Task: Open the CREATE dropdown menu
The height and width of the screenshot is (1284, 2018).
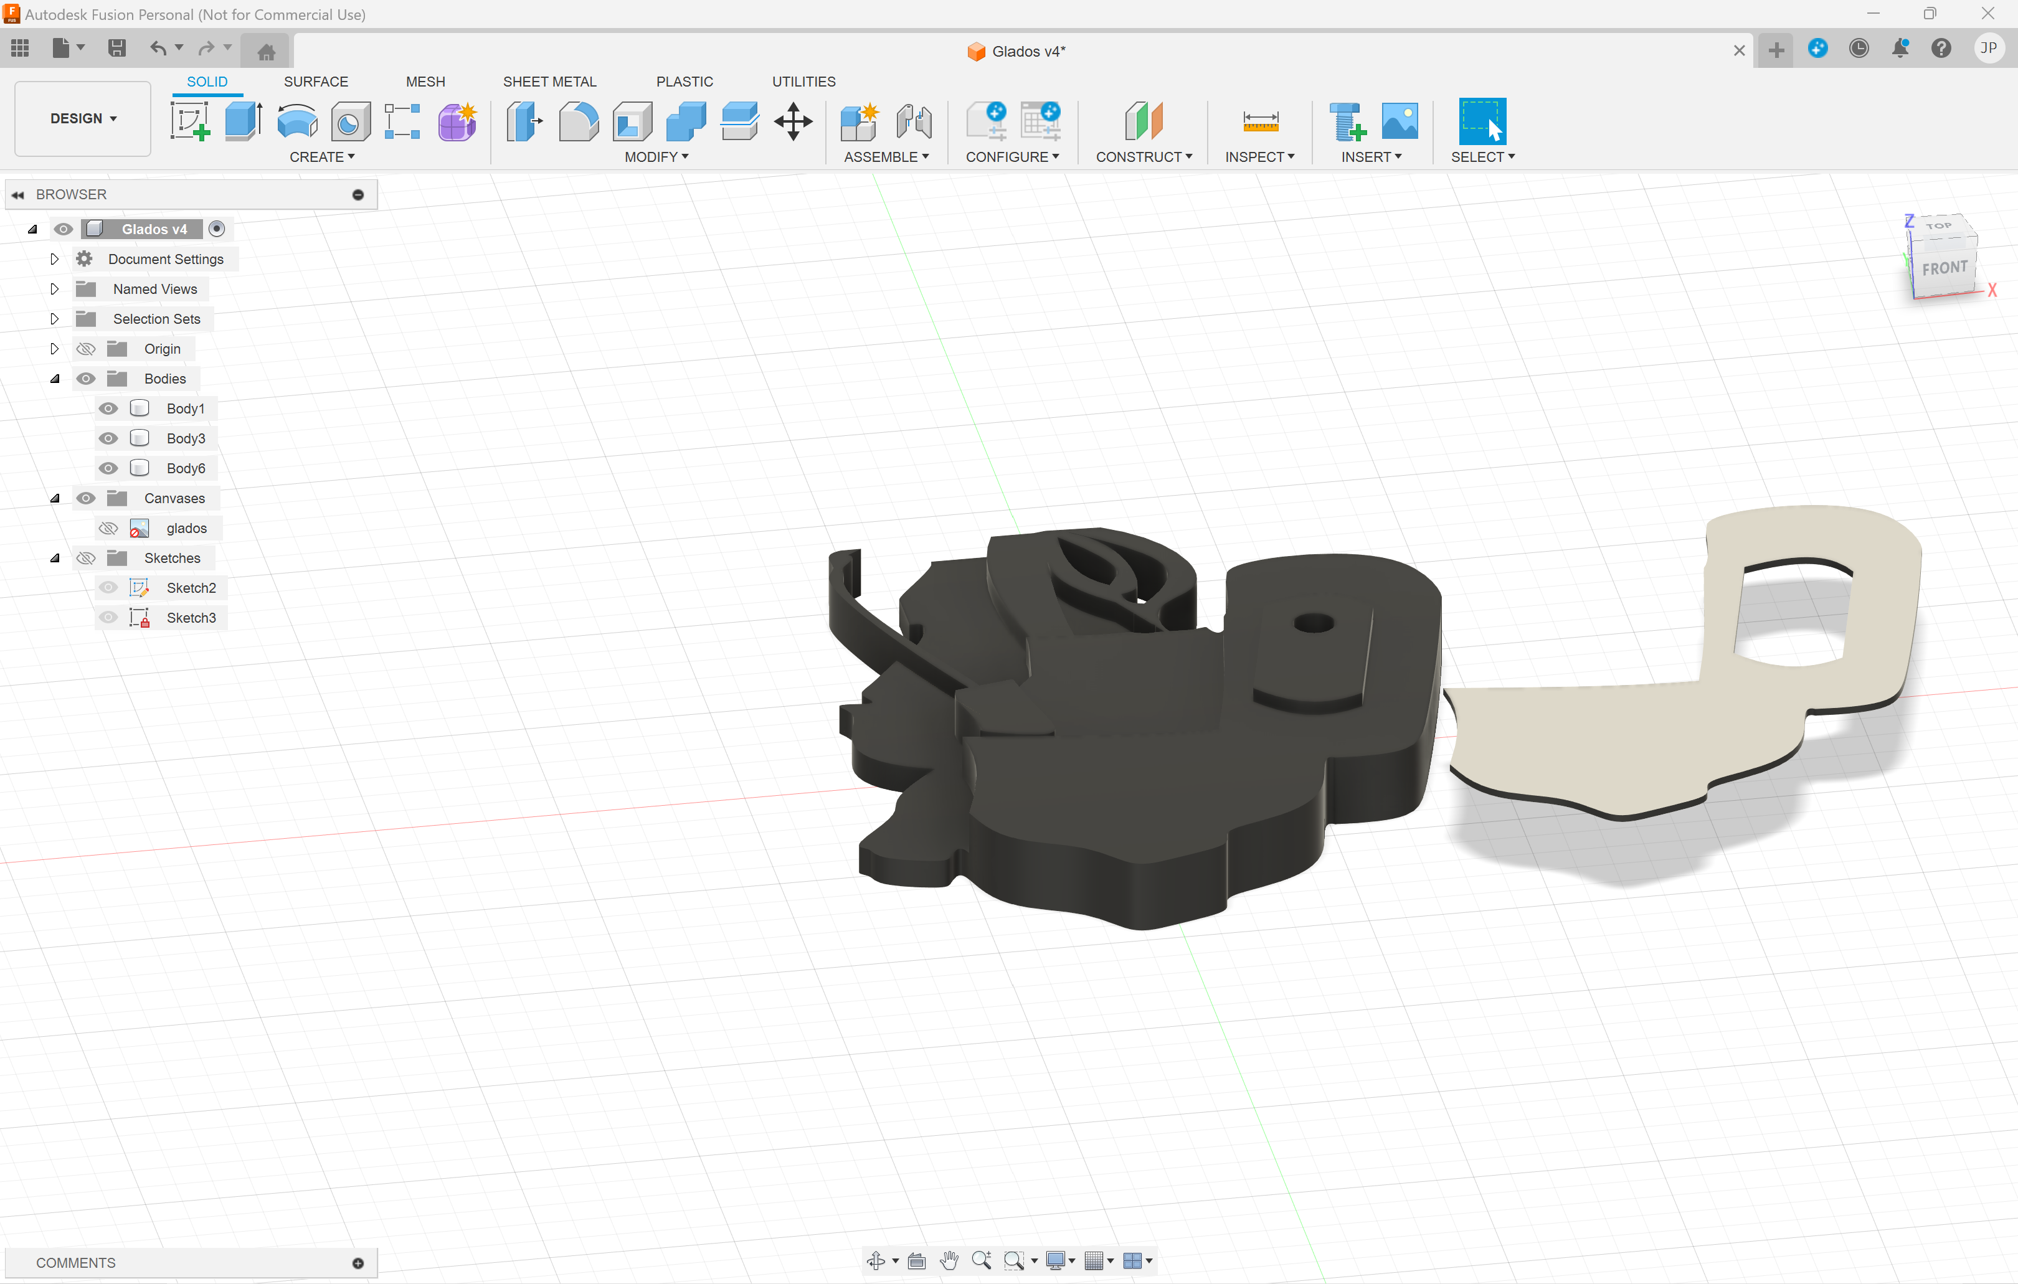Action: click(x=322, y=157)
